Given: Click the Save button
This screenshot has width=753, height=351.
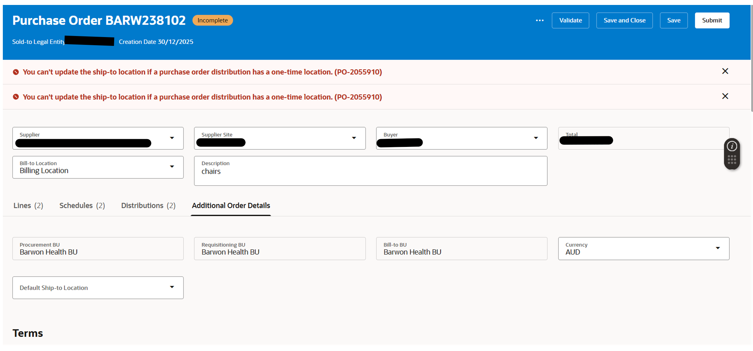Looking at the screenshot, I should (673, 20).
